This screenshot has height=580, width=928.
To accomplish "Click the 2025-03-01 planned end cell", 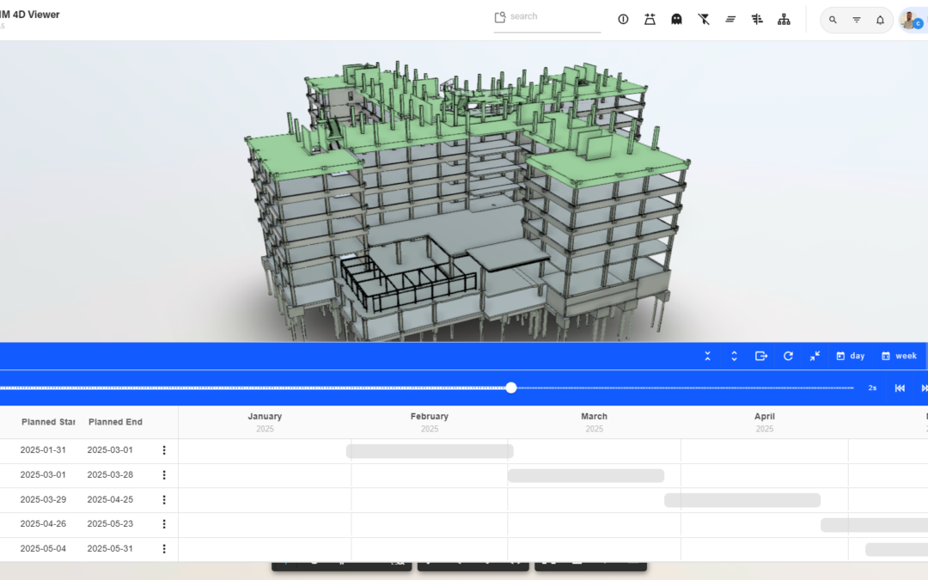I will pyautogui.click(x=110, y=449).
